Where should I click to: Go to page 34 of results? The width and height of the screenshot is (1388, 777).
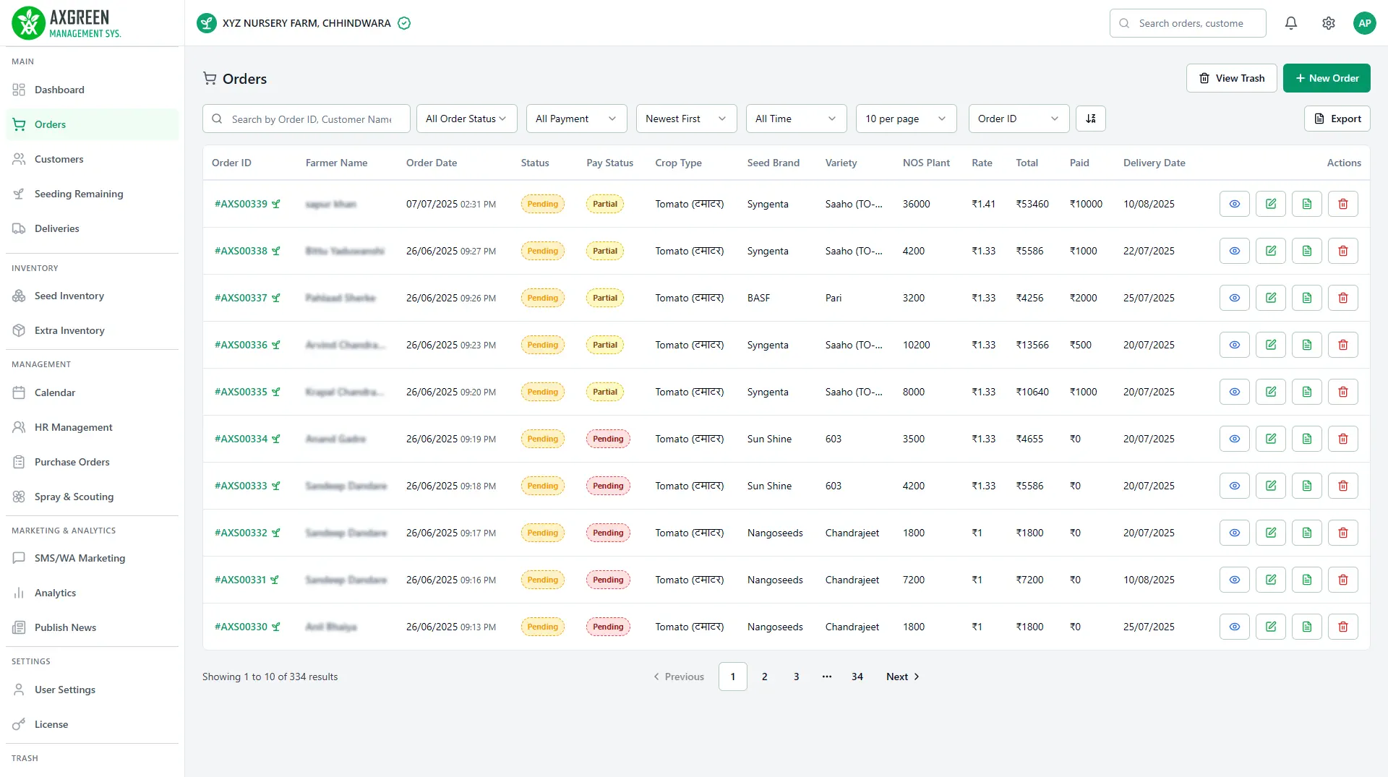point(857,677)
